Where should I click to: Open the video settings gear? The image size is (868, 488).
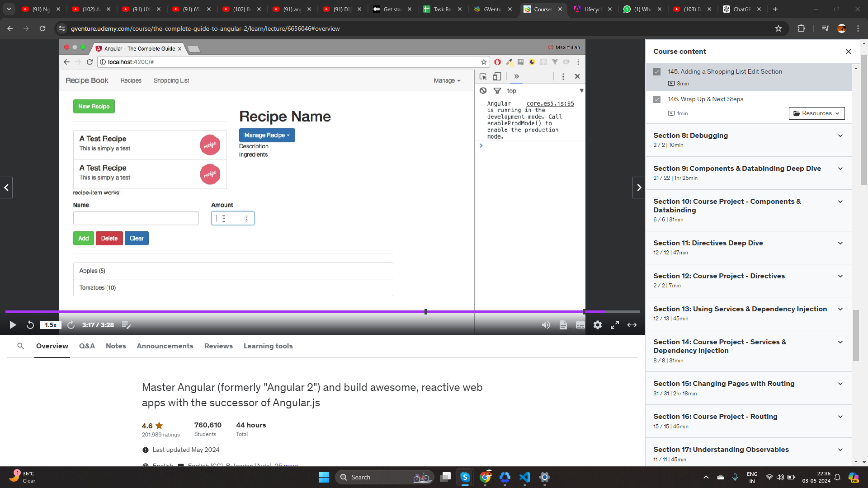(x=598, y=325)
